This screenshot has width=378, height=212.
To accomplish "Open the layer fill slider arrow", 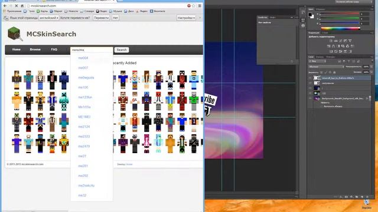I will click(372, 72).
